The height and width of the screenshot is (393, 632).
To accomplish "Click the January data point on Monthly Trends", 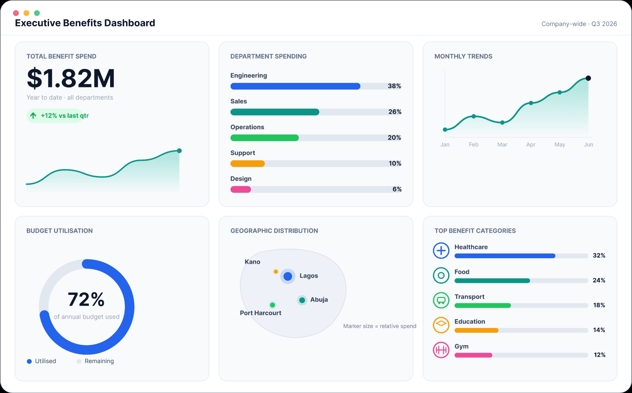I will pyautogui.click(x=445, y=130).
